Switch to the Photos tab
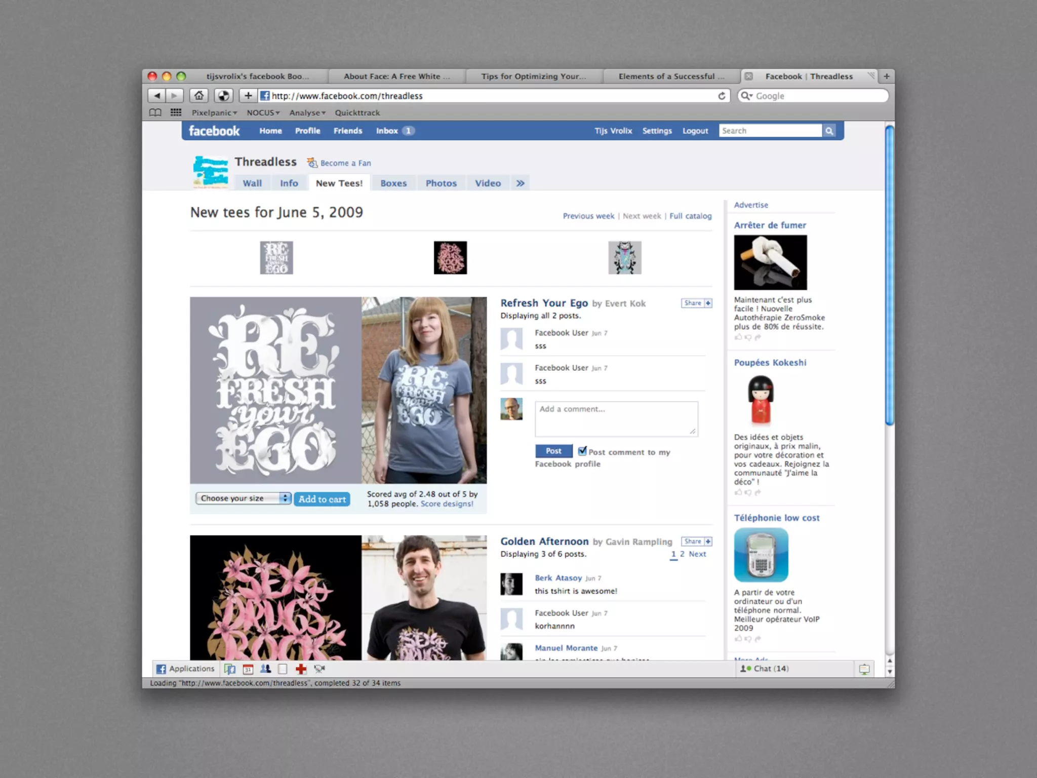The image size is (1037, 778). pos(441,183)
